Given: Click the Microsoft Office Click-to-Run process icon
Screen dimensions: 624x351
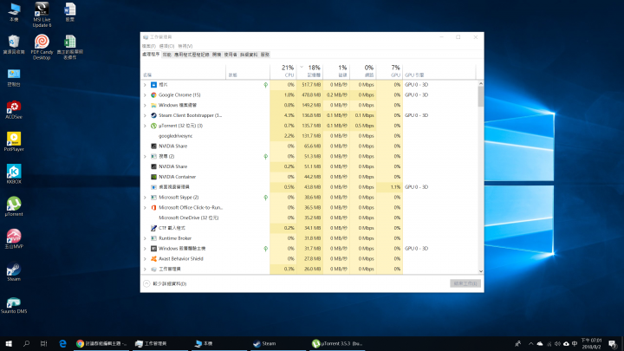Looking at the screenshot, I should [153, 208].
